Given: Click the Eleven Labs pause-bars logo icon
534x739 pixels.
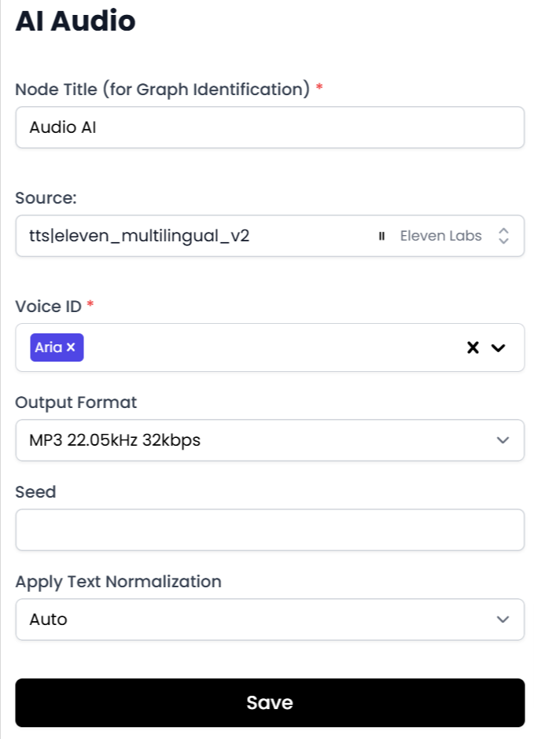Looking at the screenshot, I should (x=381, y=236).
